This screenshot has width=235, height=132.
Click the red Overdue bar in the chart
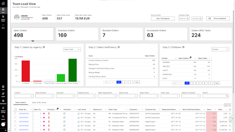26,71
